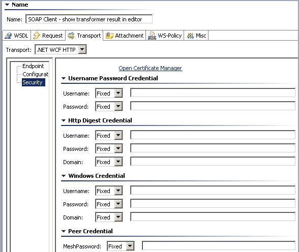The image size is (299, 252).
Task: Click the WSDL tab globe icon
Action: (8, 36)
